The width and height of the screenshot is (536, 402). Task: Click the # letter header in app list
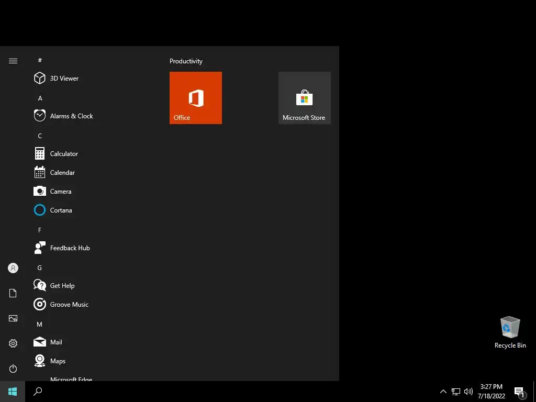tap(40, 60)
